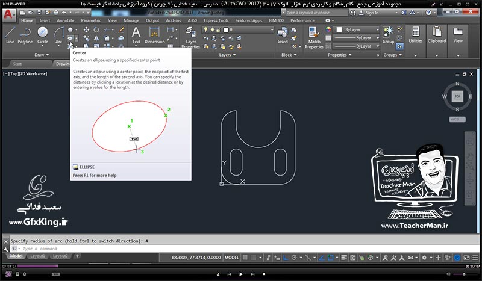Toggle transparency display in status bar
The width and height of the screenshot is (482, 281).
(353, 258)
